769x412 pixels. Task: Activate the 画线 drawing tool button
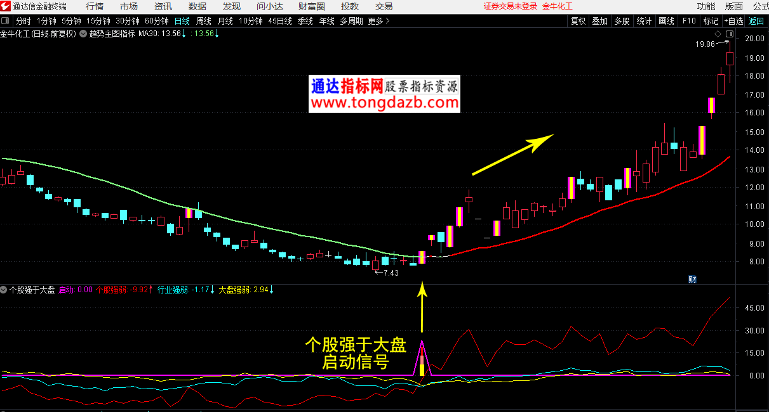pyautogui.click(x=666, y=21)
